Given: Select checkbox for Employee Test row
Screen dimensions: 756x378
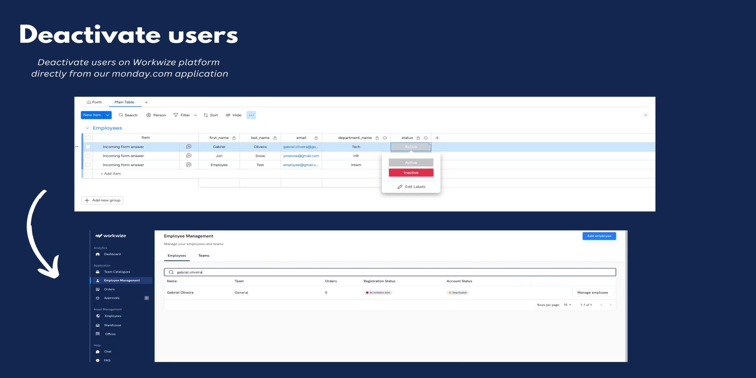Looking at the screenshot, I should (88, 165).
